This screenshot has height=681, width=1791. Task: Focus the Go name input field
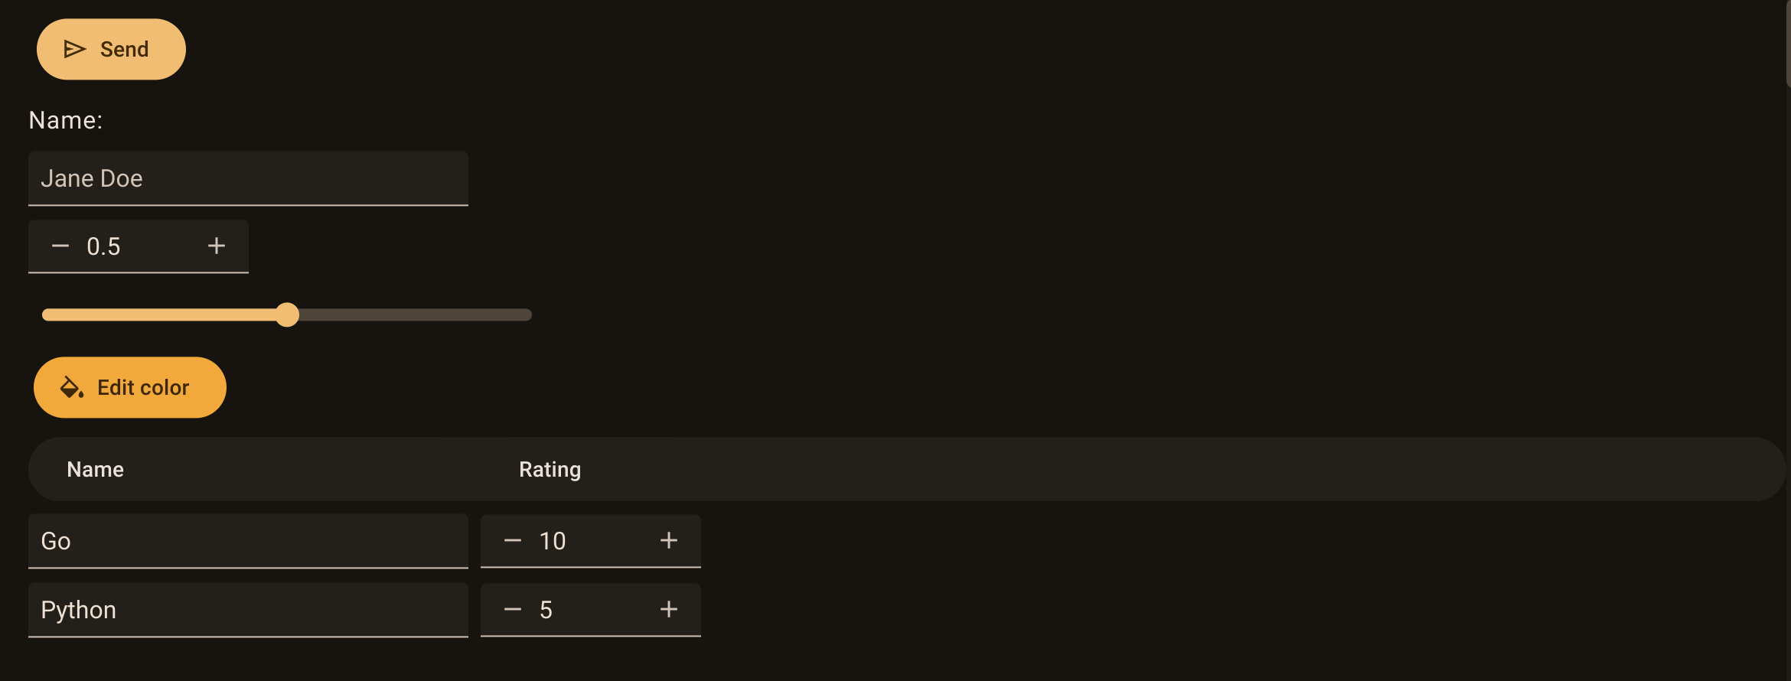(x=248, y=541)
